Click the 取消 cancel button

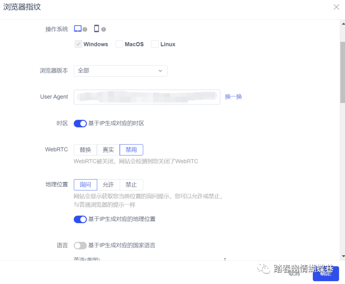click(x=294, y=273)
